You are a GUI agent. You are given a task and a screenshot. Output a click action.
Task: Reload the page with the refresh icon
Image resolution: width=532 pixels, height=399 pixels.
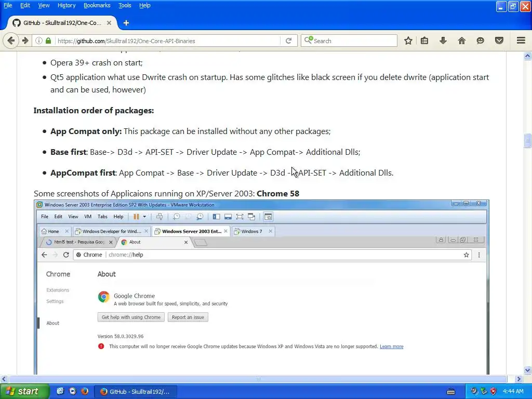(x=288, y=41)
